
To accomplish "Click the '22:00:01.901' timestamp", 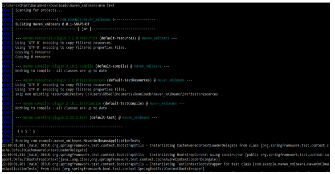I will point(13,164).
